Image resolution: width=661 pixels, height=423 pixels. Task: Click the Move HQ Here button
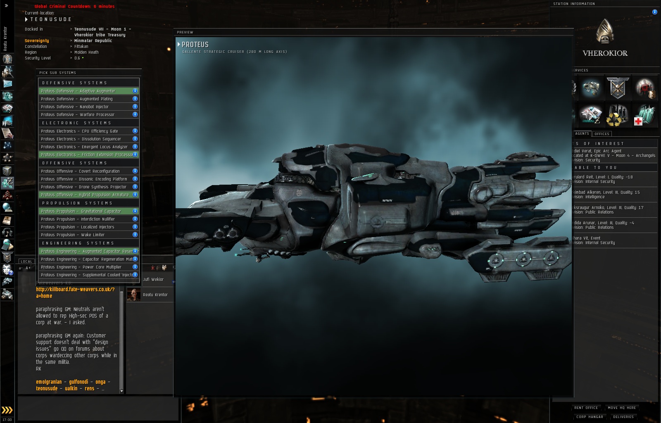tap(622, 408)
